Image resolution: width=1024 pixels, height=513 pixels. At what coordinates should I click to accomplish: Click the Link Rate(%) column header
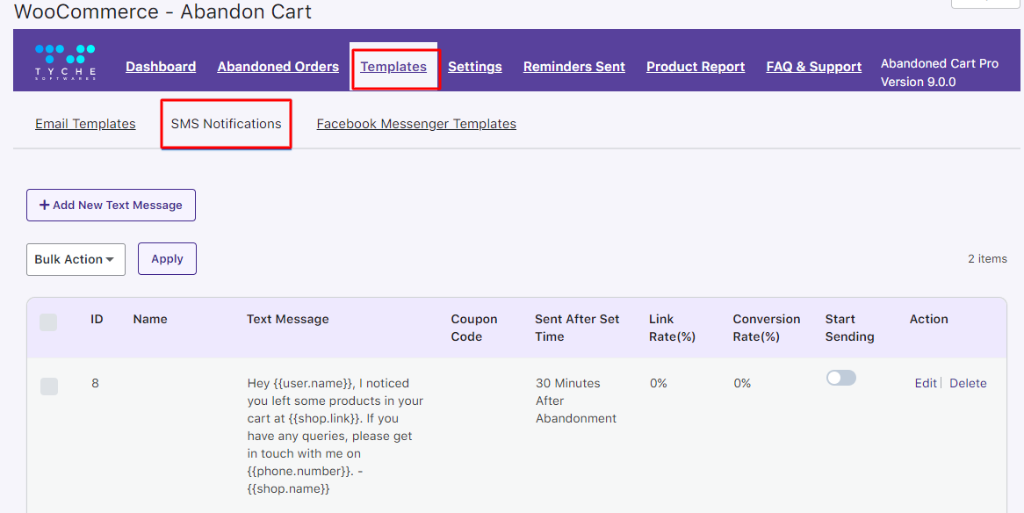(672, 328)
